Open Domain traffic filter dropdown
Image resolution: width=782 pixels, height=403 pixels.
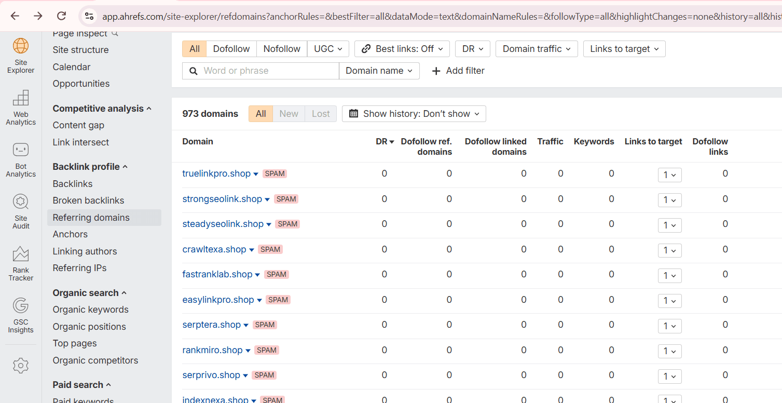pyautogui.click(x=537, y=49)
